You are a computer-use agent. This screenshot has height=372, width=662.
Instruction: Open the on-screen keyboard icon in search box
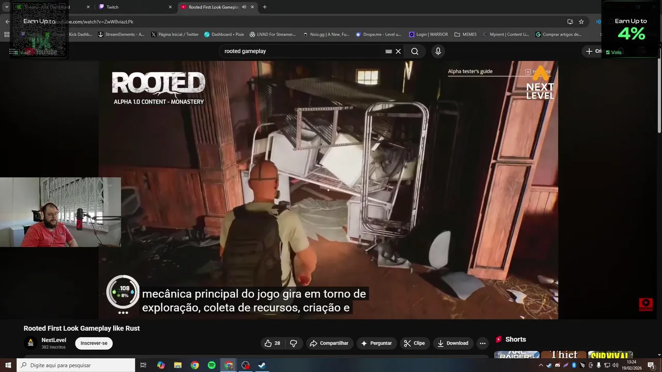point(388,51)
